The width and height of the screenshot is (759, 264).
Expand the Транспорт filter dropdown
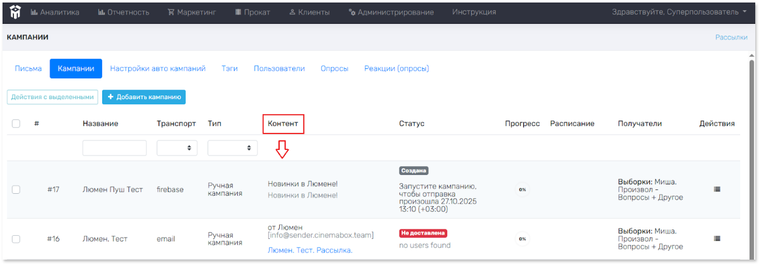pyautogui.click(x=177, y=148)
